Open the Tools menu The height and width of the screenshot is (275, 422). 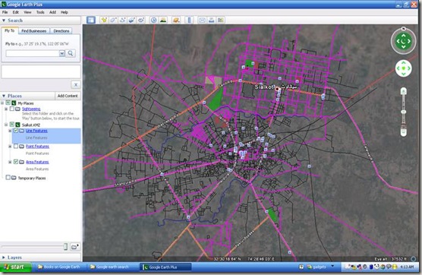[40, 12]
